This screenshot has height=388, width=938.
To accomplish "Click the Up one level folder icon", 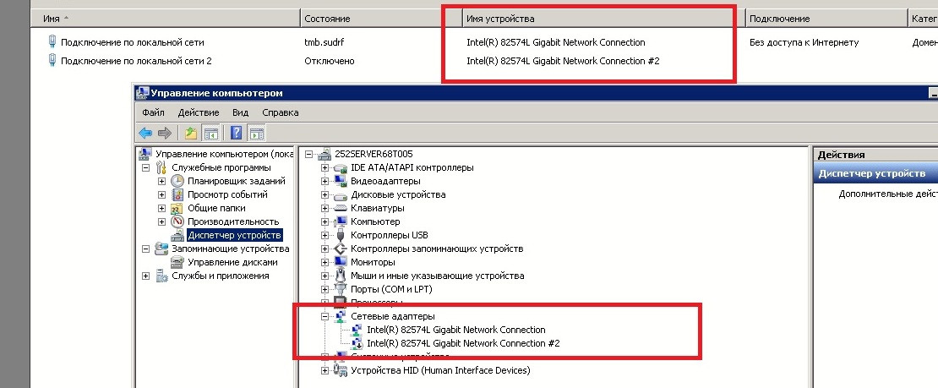I will point(192,133).
